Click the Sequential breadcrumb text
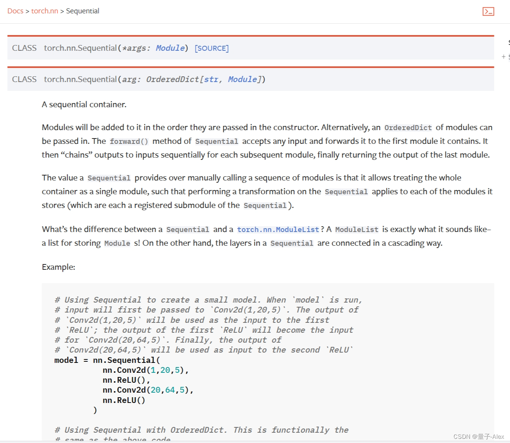The image size is (510, 443). coord(82,11)
